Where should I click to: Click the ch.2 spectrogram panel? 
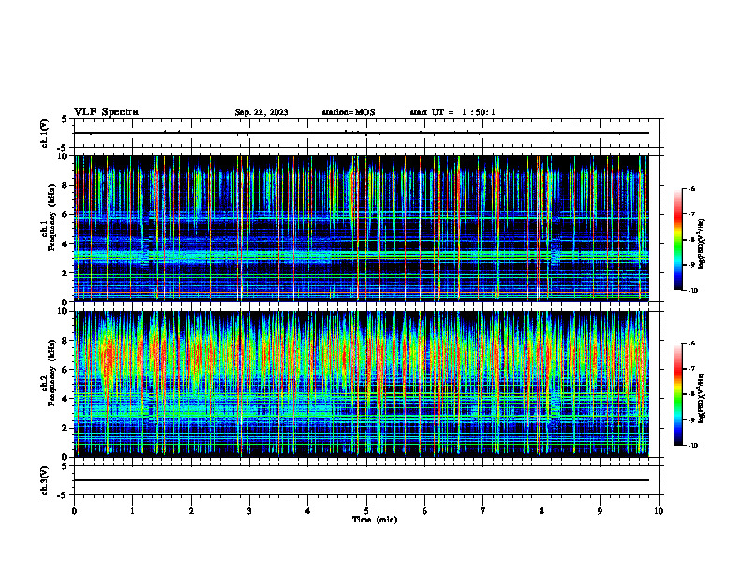[x=366, y=384]
